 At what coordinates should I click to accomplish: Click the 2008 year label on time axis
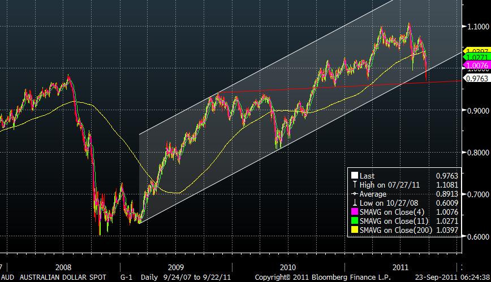(x=63, y=266)
